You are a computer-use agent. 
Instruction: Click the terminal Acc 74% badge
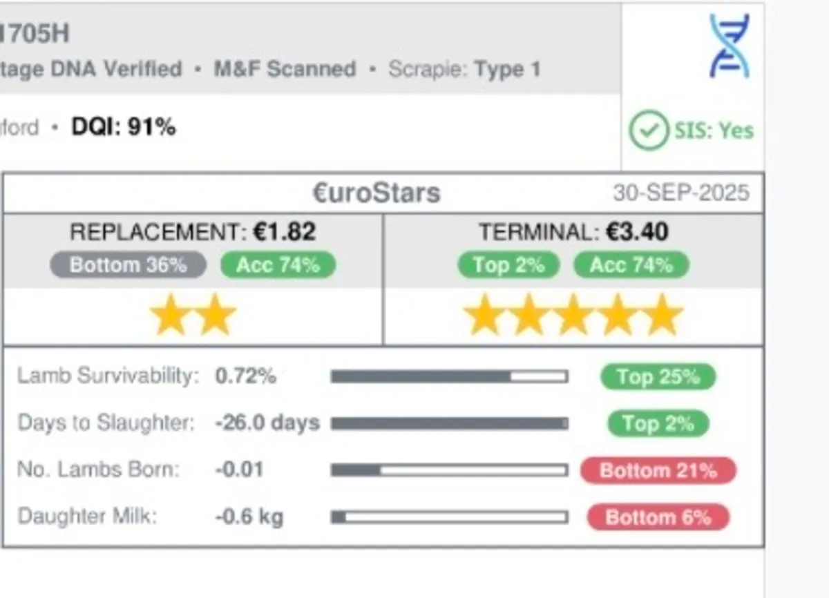pyautogui.click(x=631, y=266)
